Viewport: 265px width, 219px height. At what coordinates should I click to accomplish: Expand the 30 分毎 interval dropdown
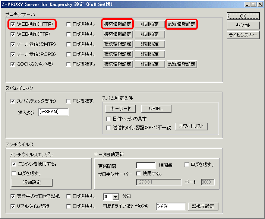116,197
